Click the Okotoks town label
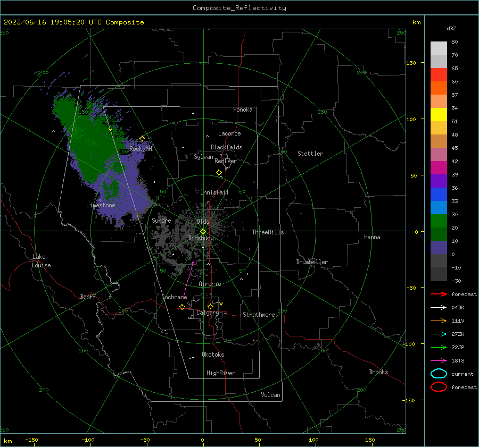Viewport: 479px width, 447px height. point(213,355)
